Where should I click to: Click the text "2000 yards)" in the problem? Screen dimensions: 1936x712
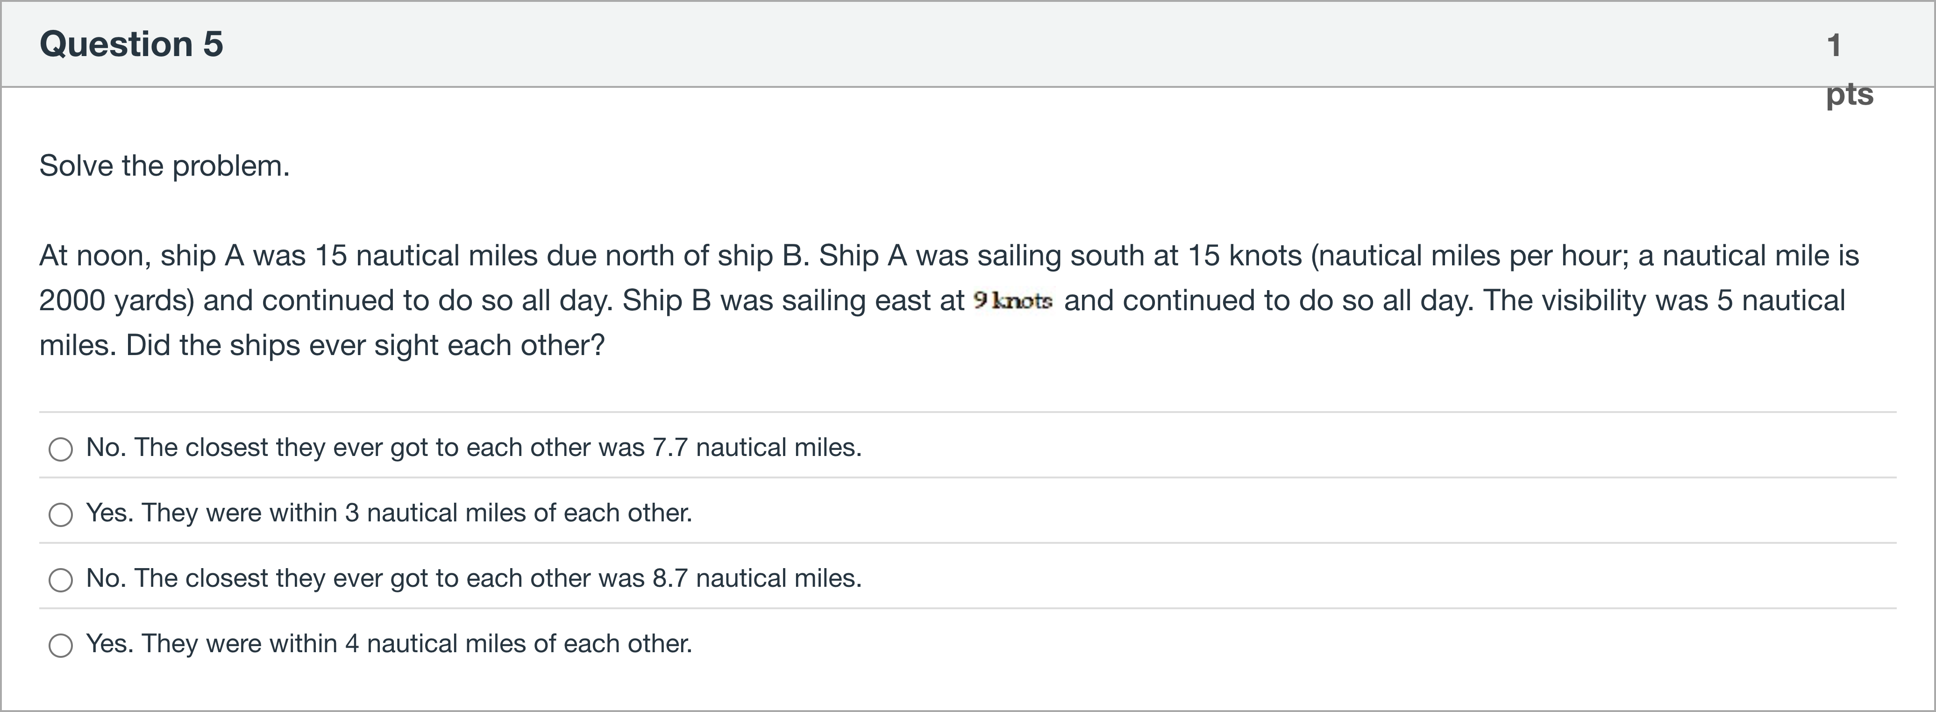tap(116, 301)
